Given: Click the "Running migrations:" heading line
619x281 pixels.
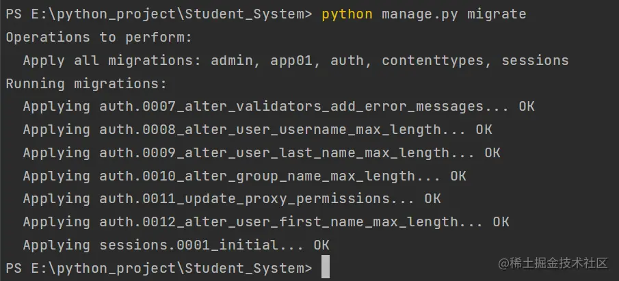Looking at the screenshot, I should tap(86, 83).
